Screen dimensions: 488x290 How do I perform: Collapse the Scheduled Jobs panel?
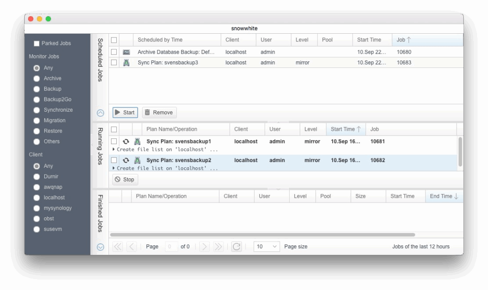100,113
